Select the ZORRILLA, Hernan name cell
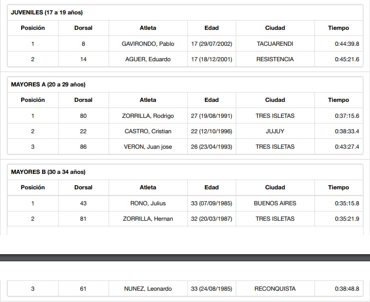This screenshot has width=370, height=302. (x=148, y=219)
